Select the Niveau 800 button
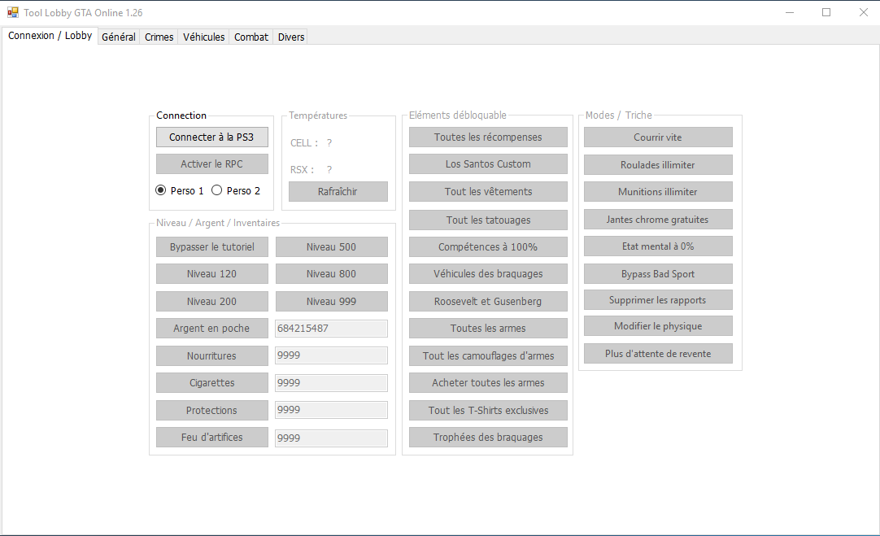 click(331, 274)
